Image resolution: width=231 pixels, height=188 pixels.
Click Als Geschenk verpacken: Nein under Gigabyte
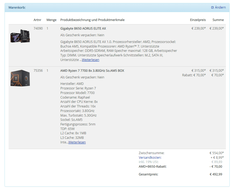click(x=82, y=35)
